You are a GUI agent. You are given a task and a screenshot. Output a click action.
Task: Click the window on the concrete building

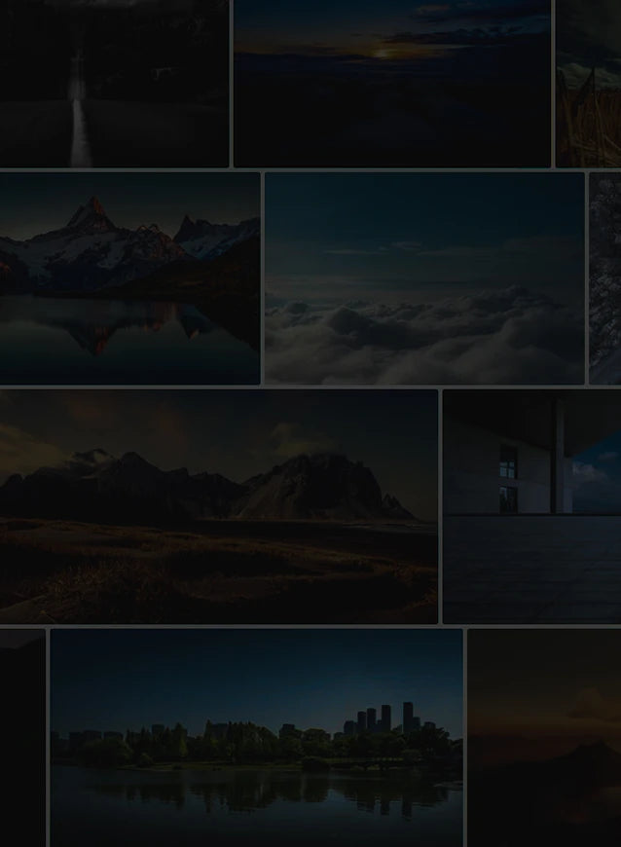(x=508, y=463)
